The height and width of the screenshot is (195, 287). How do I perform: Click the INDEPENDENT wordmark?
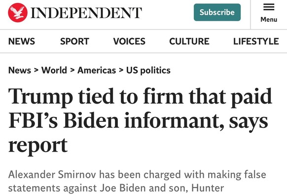tap(86, 13)
